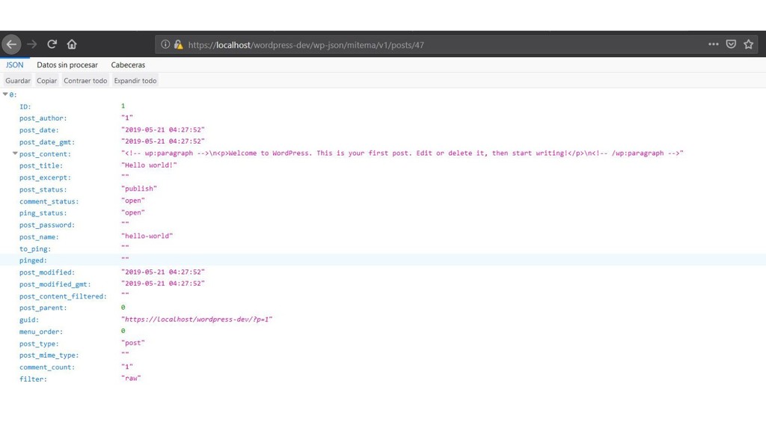Viewport: 766px width, 431px height.
Task: Click the post_modified_gmt date value
Action: (x=162, y=284)
